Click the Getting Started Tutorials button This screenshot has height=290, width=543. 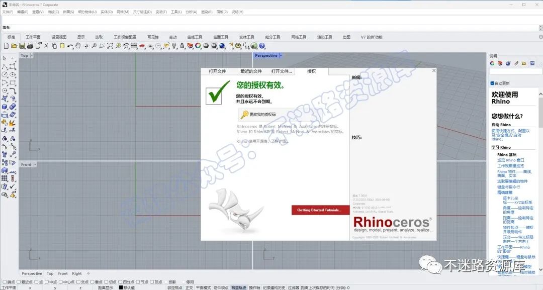coord(319,210)
